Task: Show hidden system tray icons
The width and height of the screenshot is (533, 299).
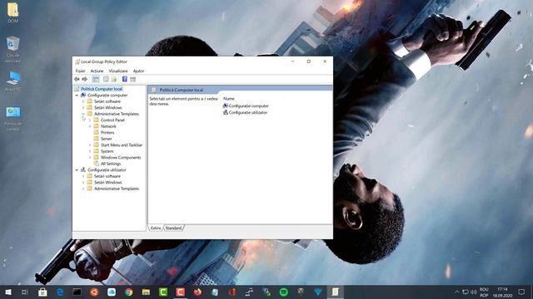Action: pos(457,292)
